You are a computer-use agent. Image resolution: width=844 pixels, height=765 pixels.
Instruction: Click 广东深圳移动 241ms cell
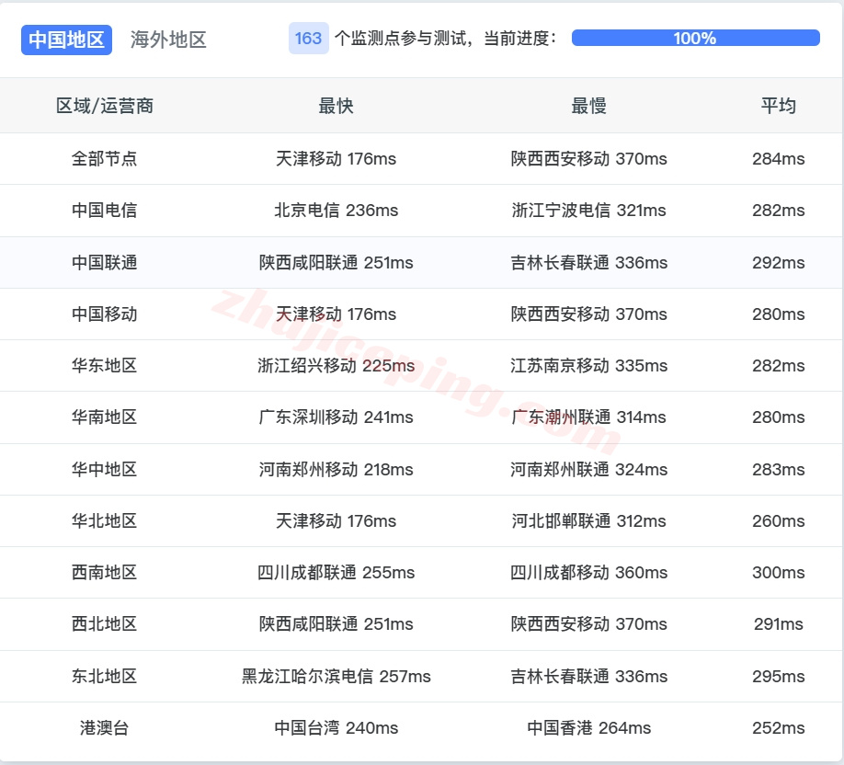click(x=336, y=417)
